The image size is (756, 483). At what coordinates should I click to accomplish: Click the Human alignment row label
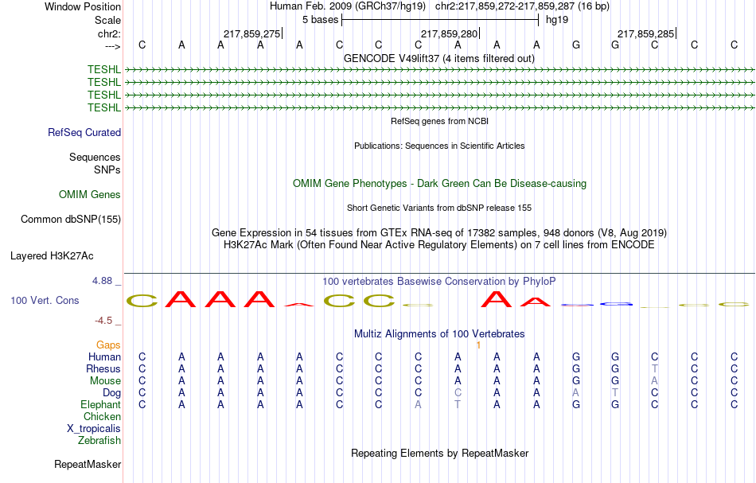coord(104,356)
